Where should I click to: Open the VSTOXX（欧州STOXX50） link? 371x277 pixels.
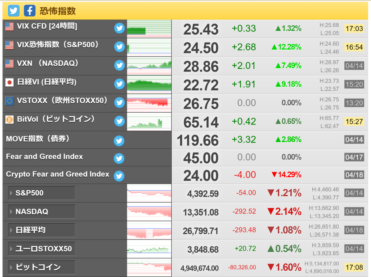coord(62,101)
